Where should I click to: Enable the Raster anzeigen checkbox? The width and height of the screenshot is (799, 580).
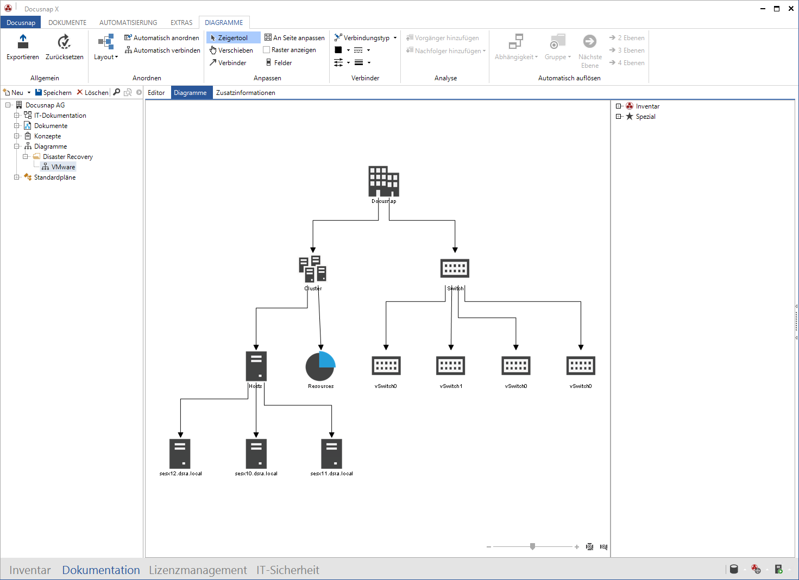[x=267, y=50]
